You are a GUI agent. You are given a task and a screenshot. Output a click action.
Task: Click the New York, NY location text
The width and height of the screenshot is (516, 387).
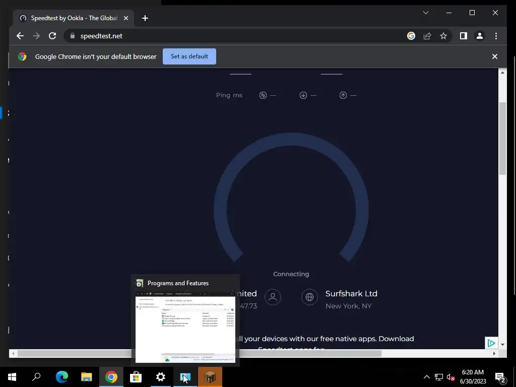click(x=349, y=306)
